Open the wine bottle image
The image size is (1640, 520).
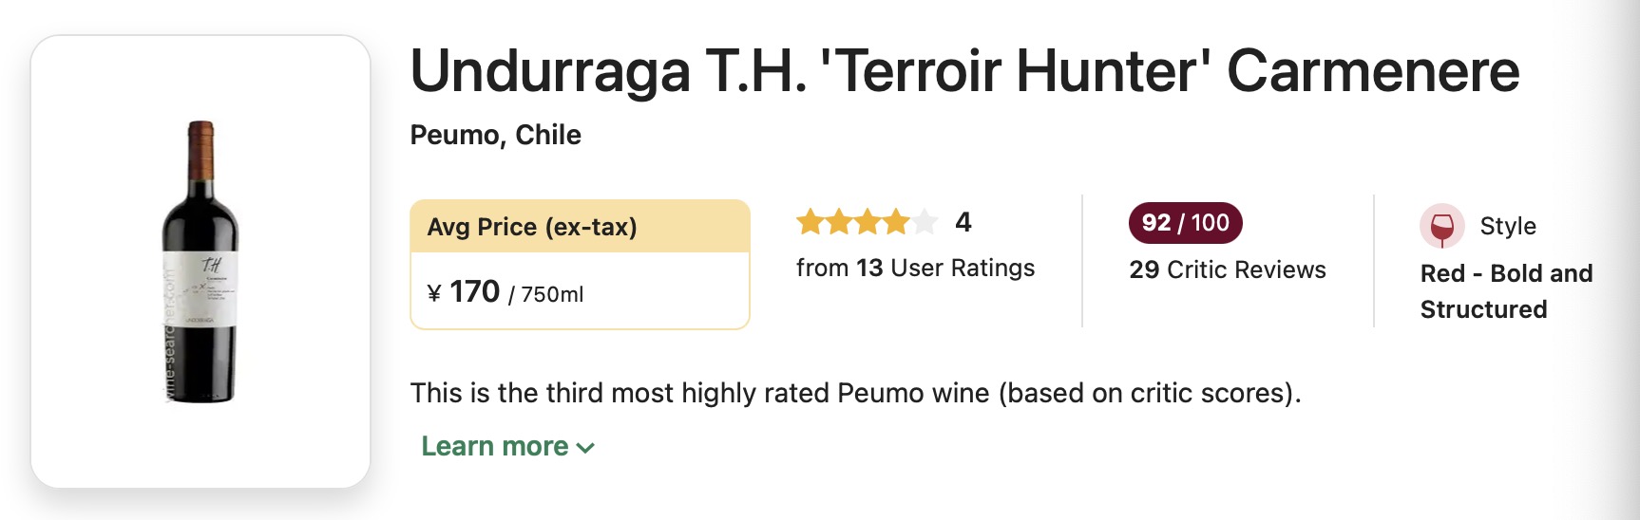[200, 262]
